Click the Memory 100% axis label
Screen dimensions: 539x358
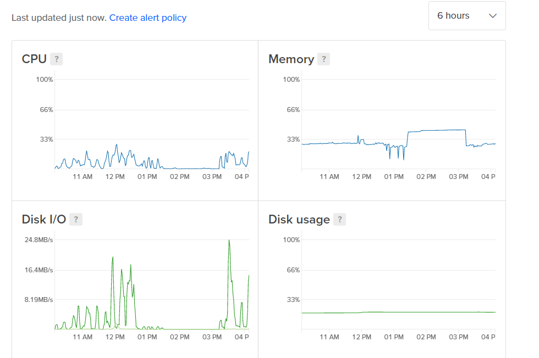click(291, 79)
